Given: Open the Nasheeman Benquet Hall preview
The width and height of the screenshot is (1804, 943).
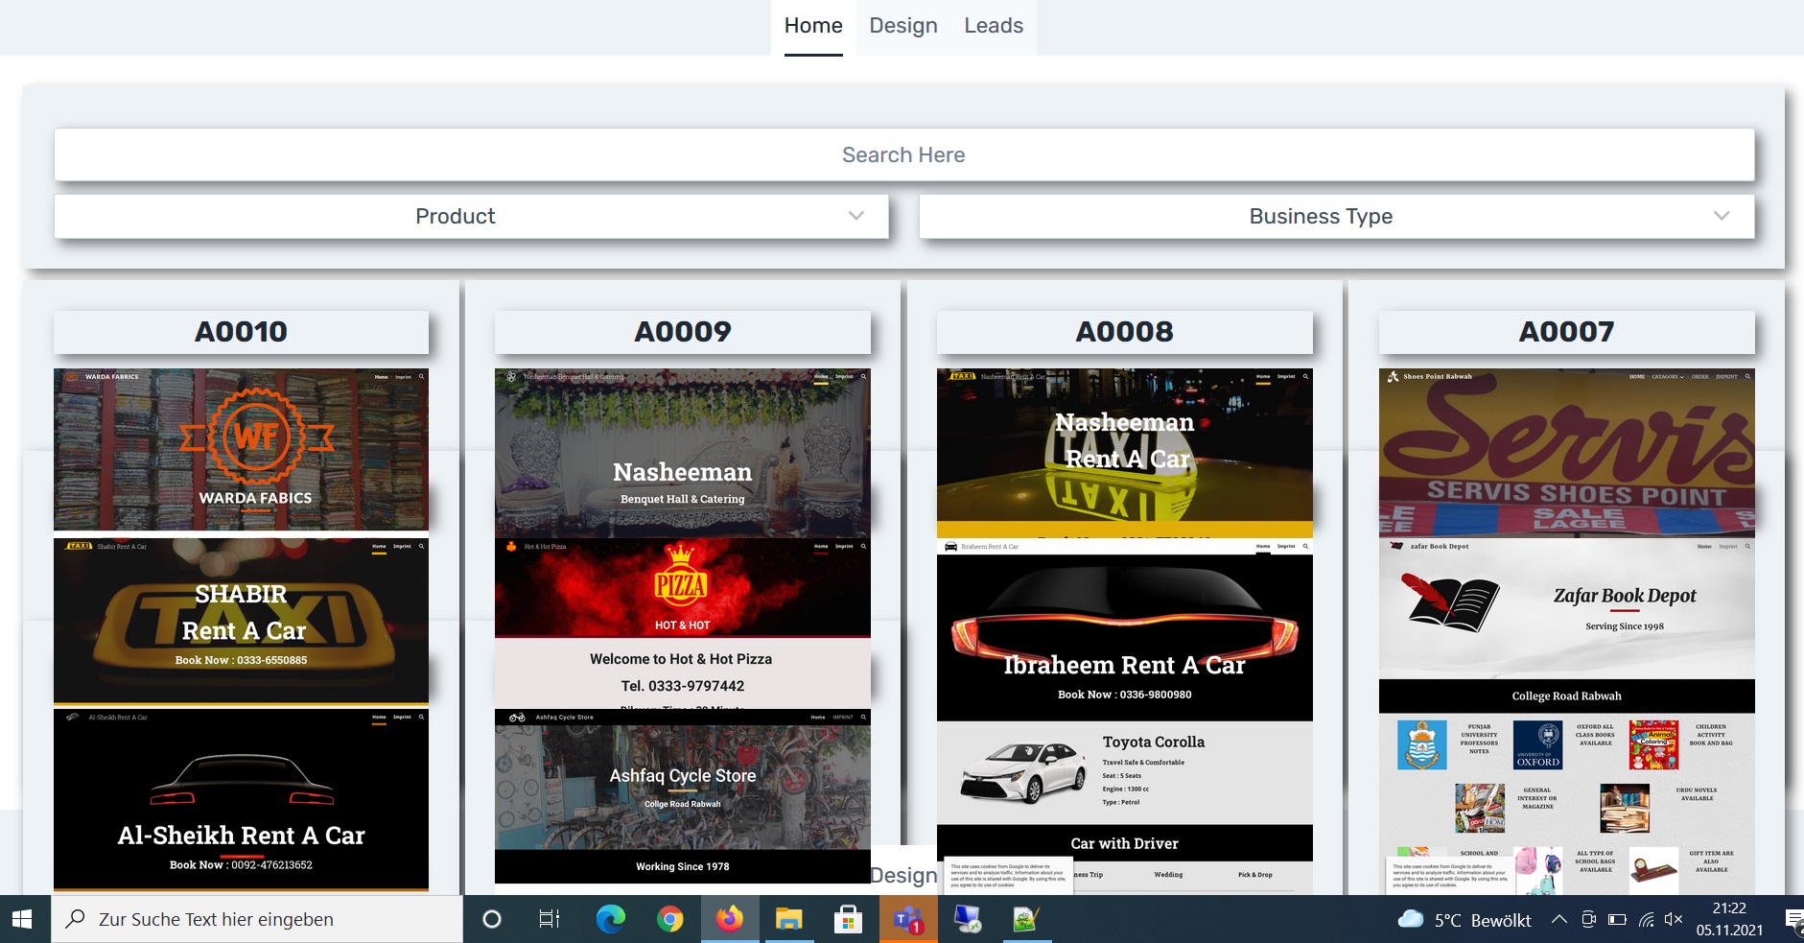Looking at the screenshot, I should [x=683, y=453].
